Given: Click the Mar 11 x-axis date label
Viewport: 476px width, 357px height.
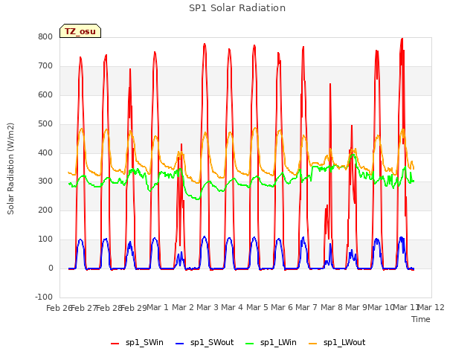Looking at the screenshot, I should tap(406, 307).
